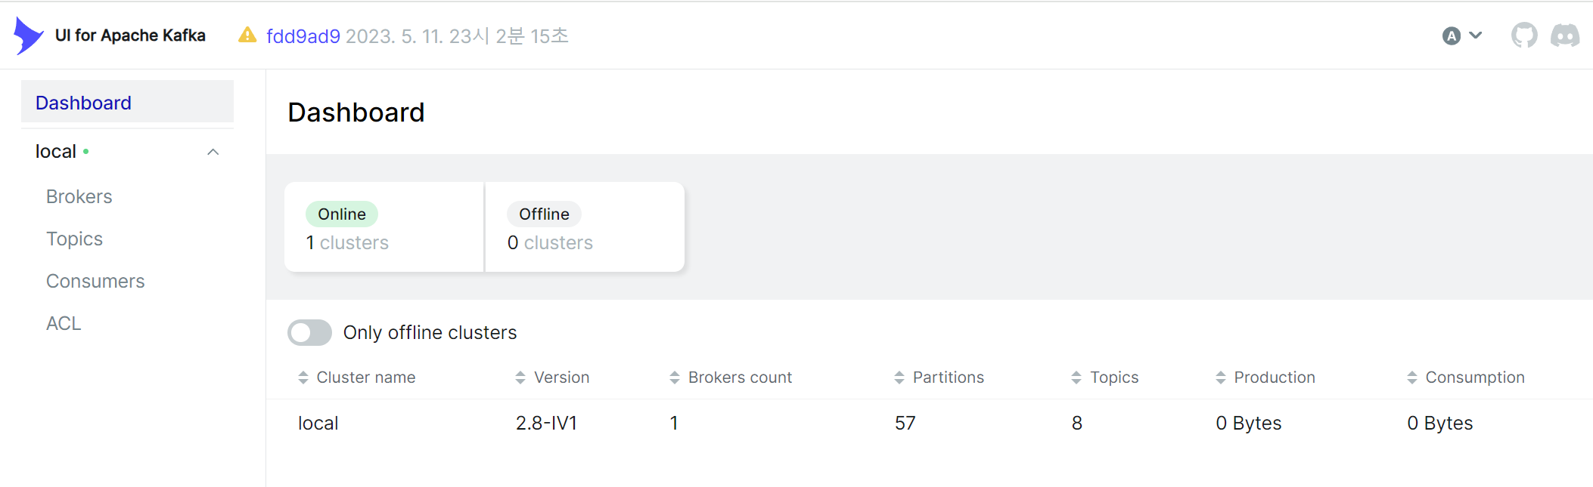1593x487 pixels.
Task: Go to Brokers section
Action: click(x=79, y=196)
